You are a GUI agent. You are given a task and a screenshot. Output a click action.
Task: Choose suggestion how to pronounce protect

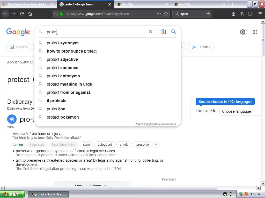point(108,51)
